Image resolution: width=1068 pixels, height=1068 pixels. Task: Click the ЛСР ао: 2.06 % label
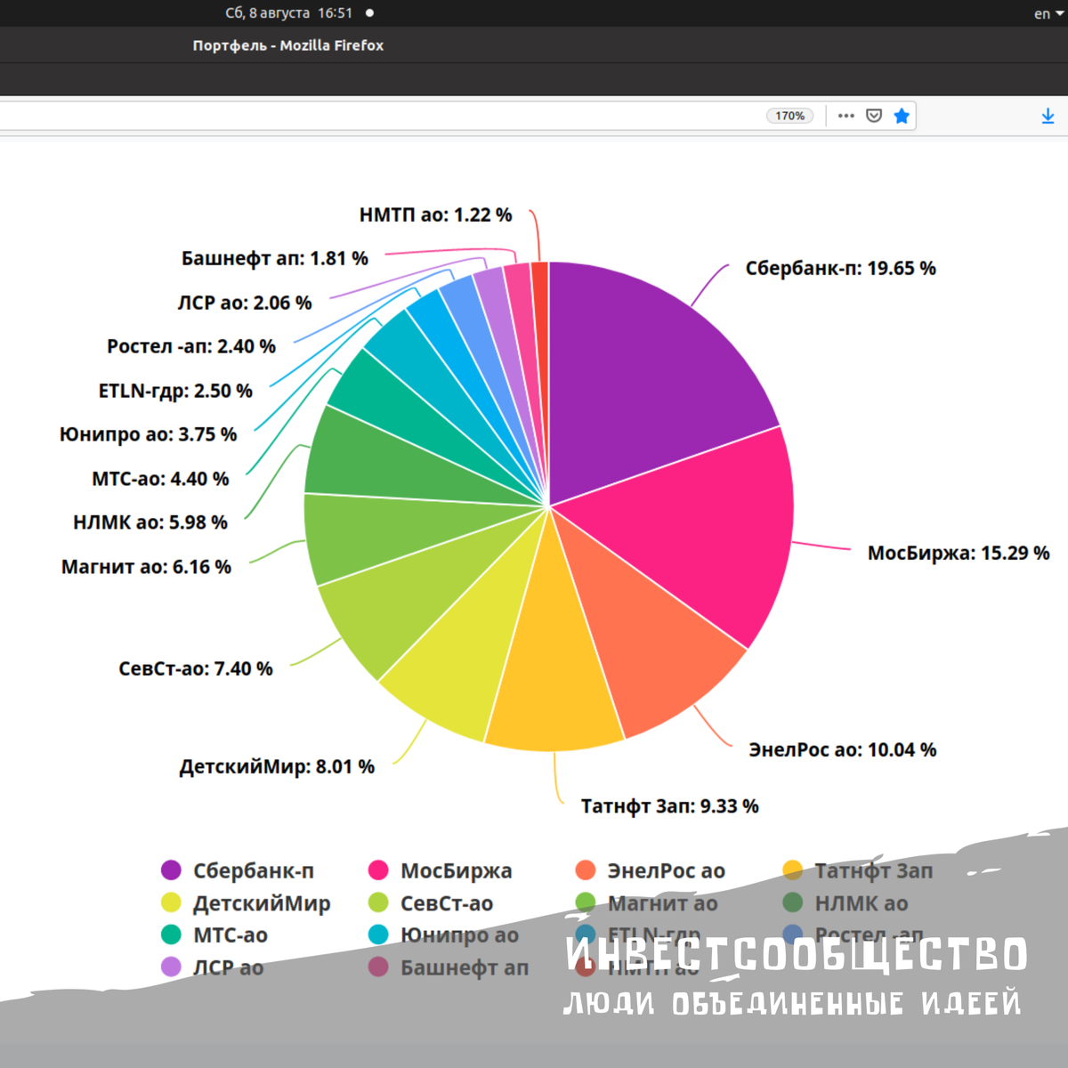[x=245, y=303]
